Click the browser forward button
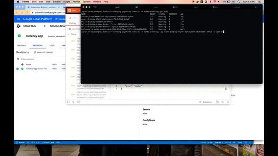The width and height of the screenshot is (278, 156). pos(22,13)
